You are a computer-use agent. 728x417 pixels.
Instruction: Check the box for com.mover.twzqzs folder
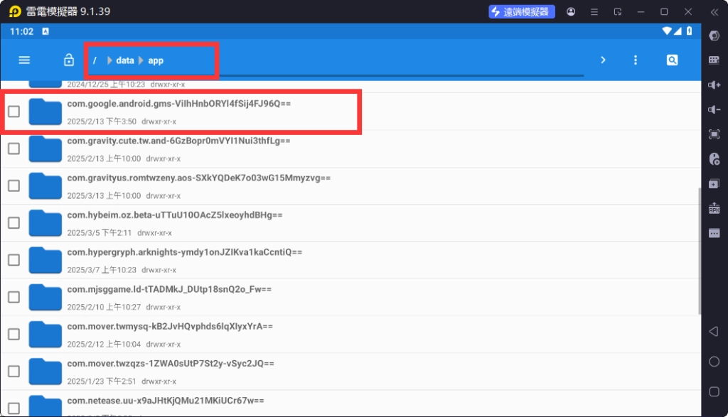pos(14,371)
